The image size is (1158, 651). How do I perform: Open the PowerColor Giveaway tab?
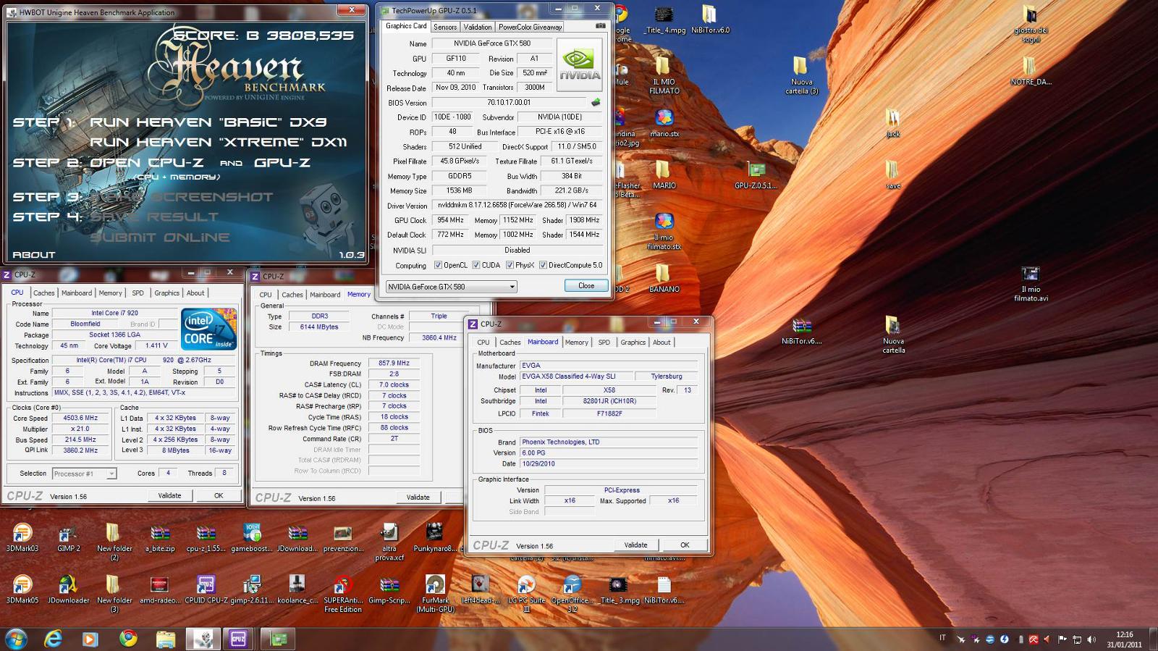[530, 27]
